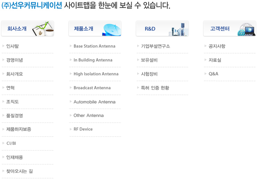Click the arrow bullet beside 기업부설연구소
This screenshot has height=191, width=257.
138,46
